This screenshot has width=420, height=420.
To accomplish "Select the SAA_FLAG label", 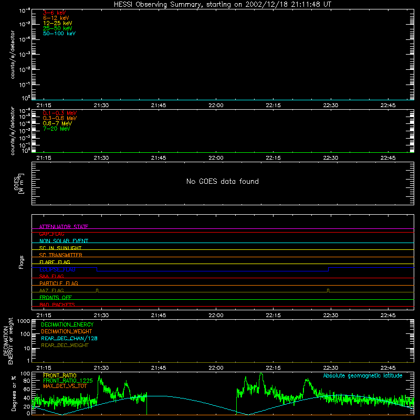I will coord(51,276).
